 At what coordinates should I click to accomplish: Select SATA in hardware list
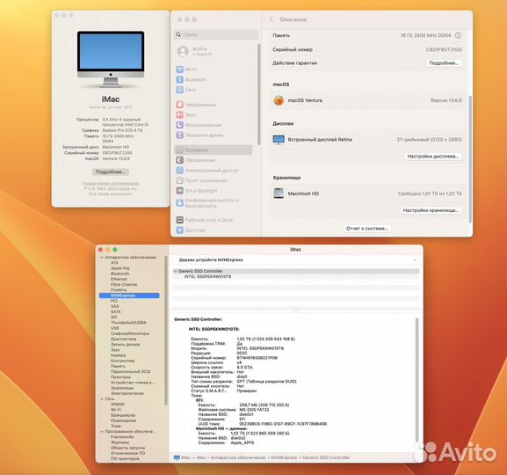(x=116, y=311)
